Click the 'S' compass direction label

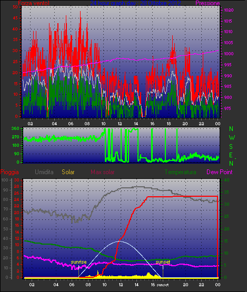coord(231,147)
